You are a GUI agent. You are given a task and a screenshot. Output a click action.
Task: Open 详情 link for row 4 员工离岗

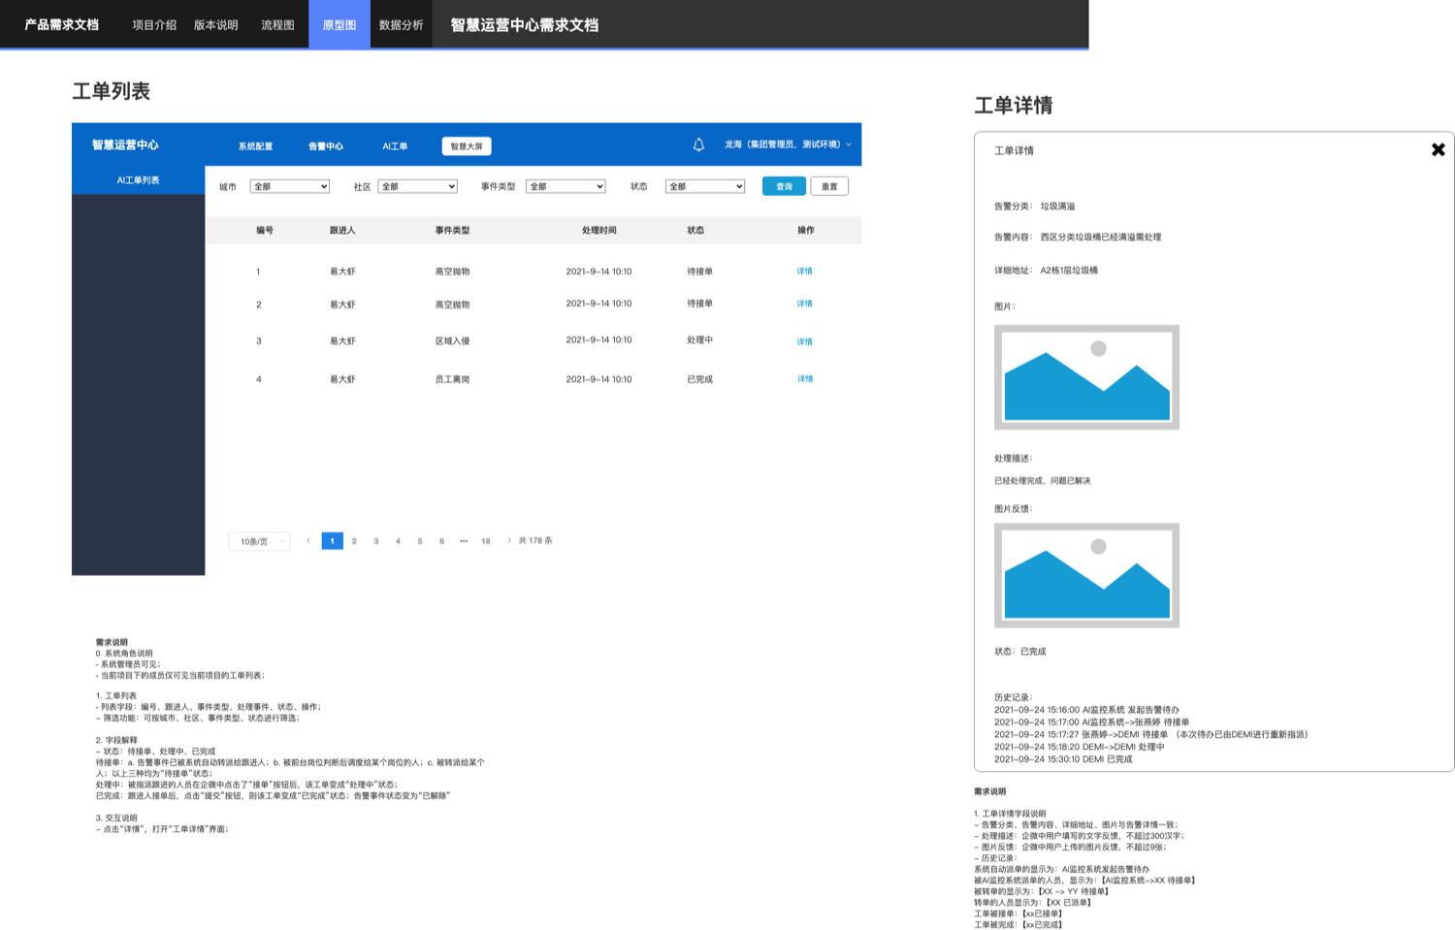pos(805,379)
